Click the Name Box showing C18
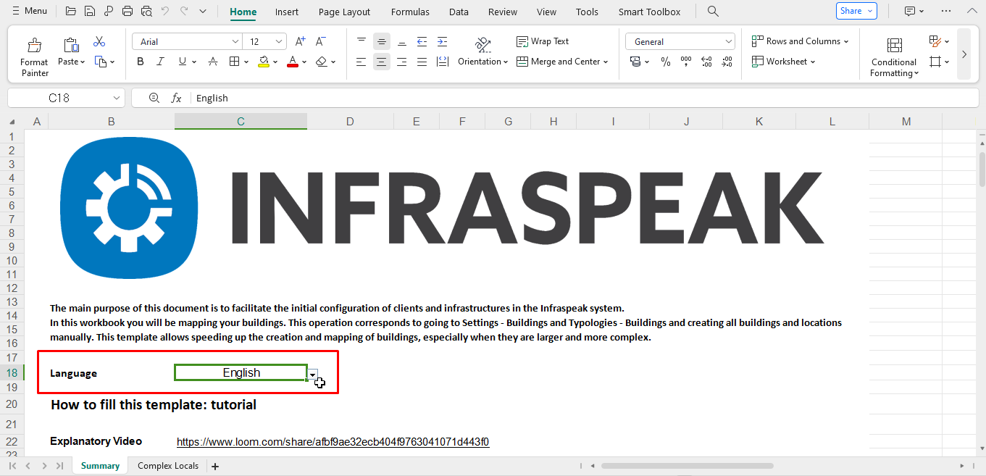This screenshot has width=986, height=476. tap(67, 98)
